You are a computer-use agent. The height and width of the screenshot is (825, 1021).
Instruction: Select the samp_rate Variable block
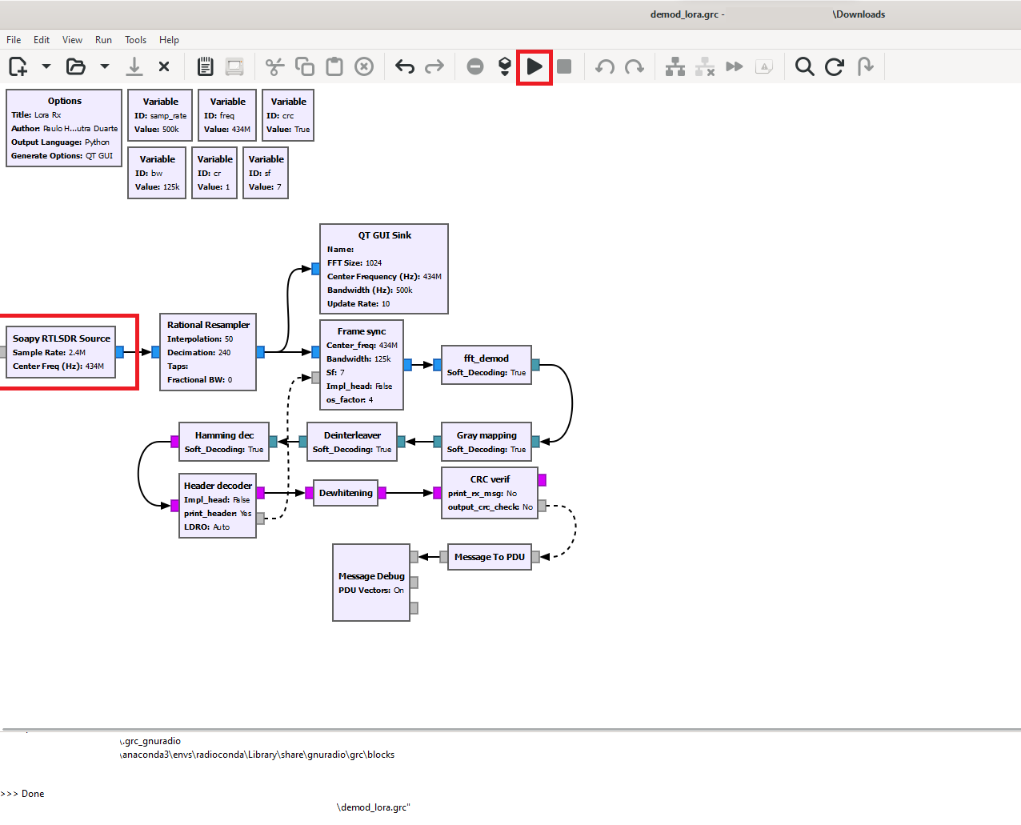tap(160, 115)
